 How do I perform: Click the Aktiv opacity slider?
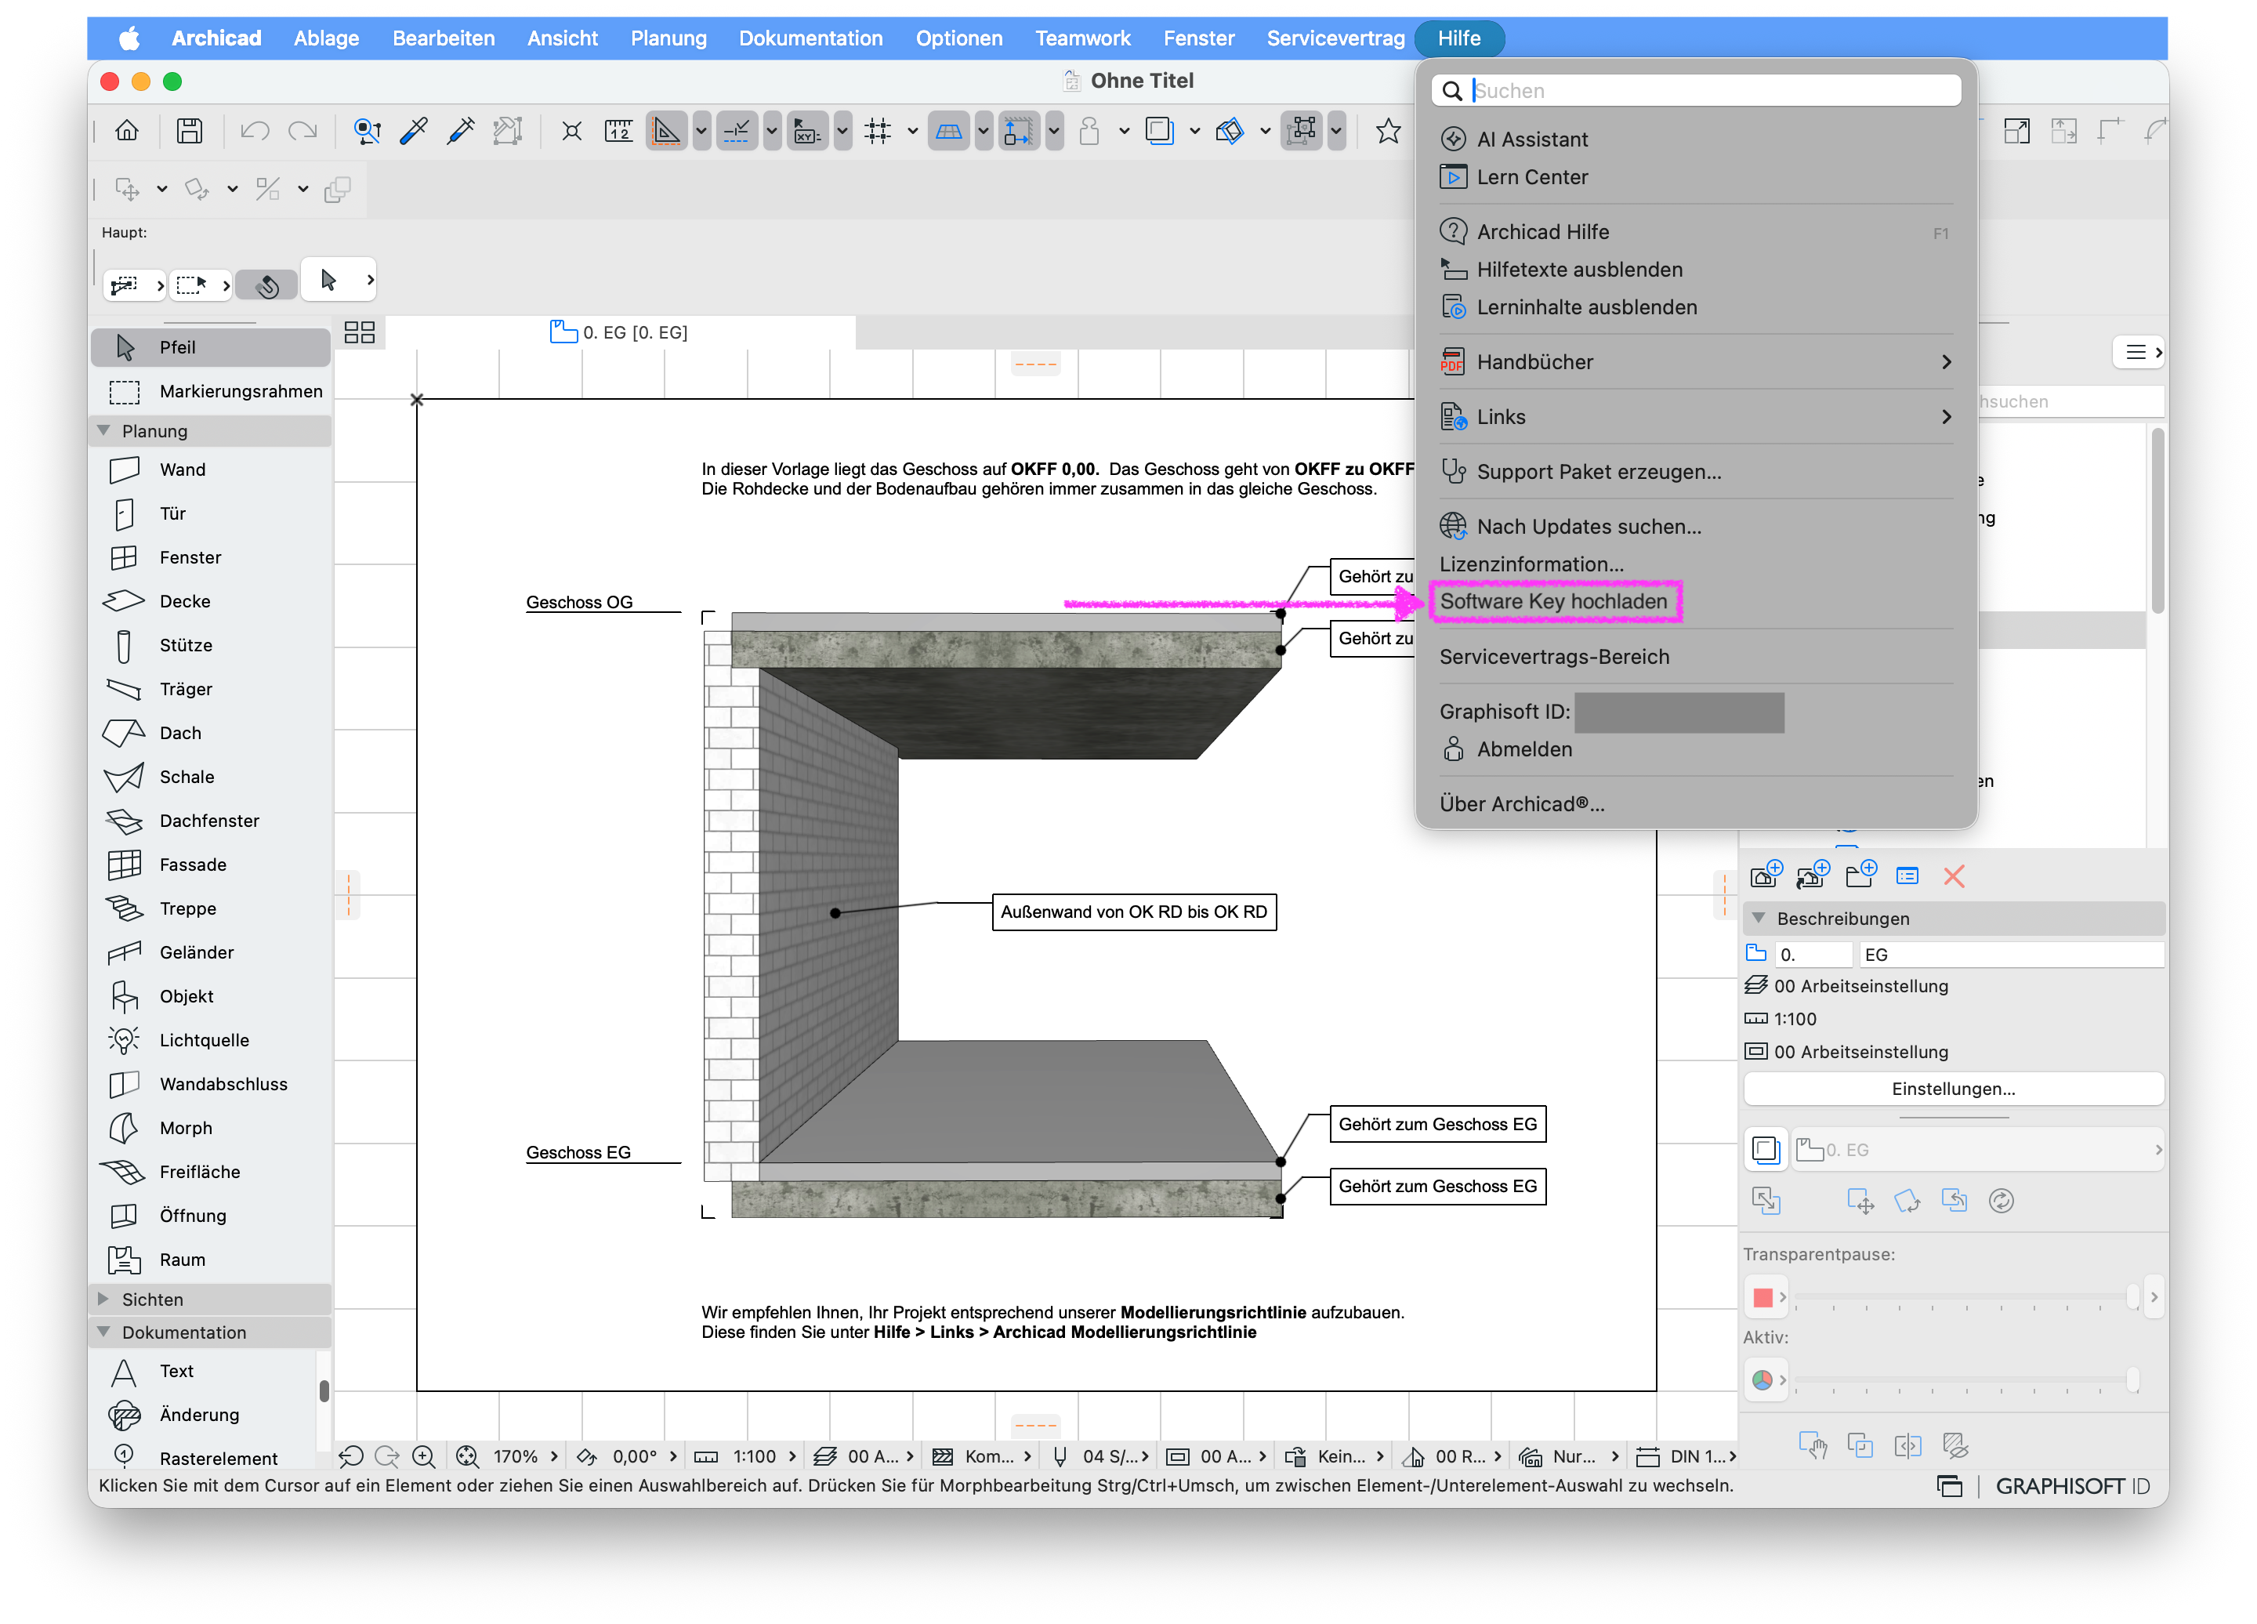coord(1965,1379)
